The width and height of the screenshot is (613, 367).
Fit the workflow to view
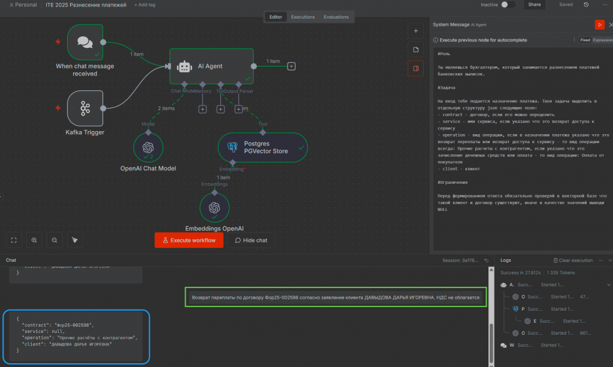coord(14,240)
